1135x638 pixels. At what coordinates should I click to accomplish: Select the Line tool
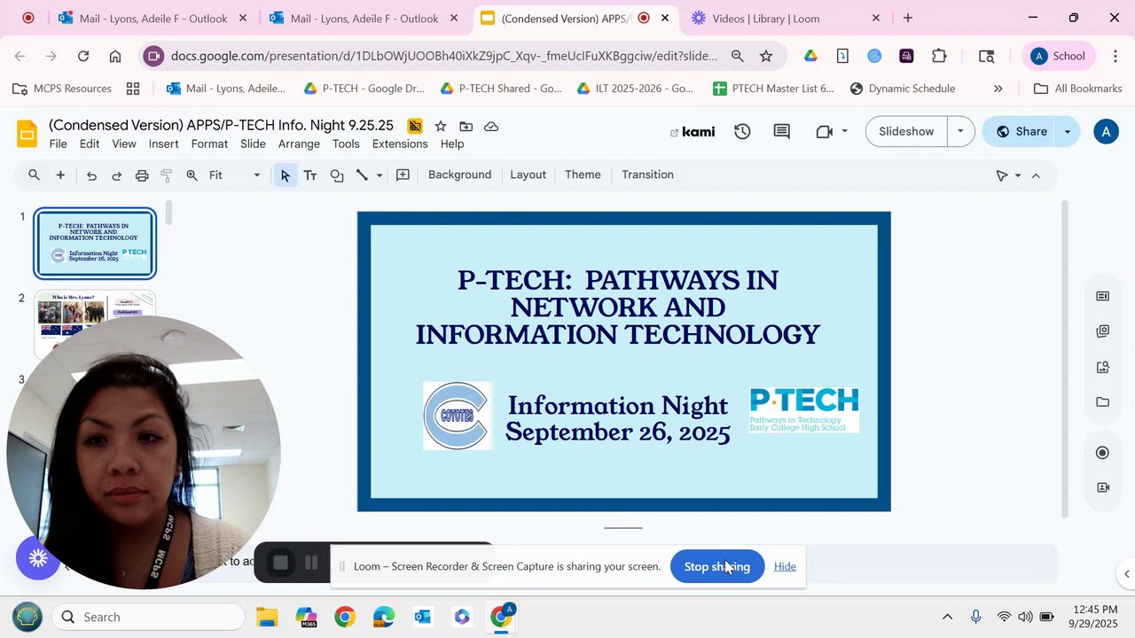coord(362,175)
